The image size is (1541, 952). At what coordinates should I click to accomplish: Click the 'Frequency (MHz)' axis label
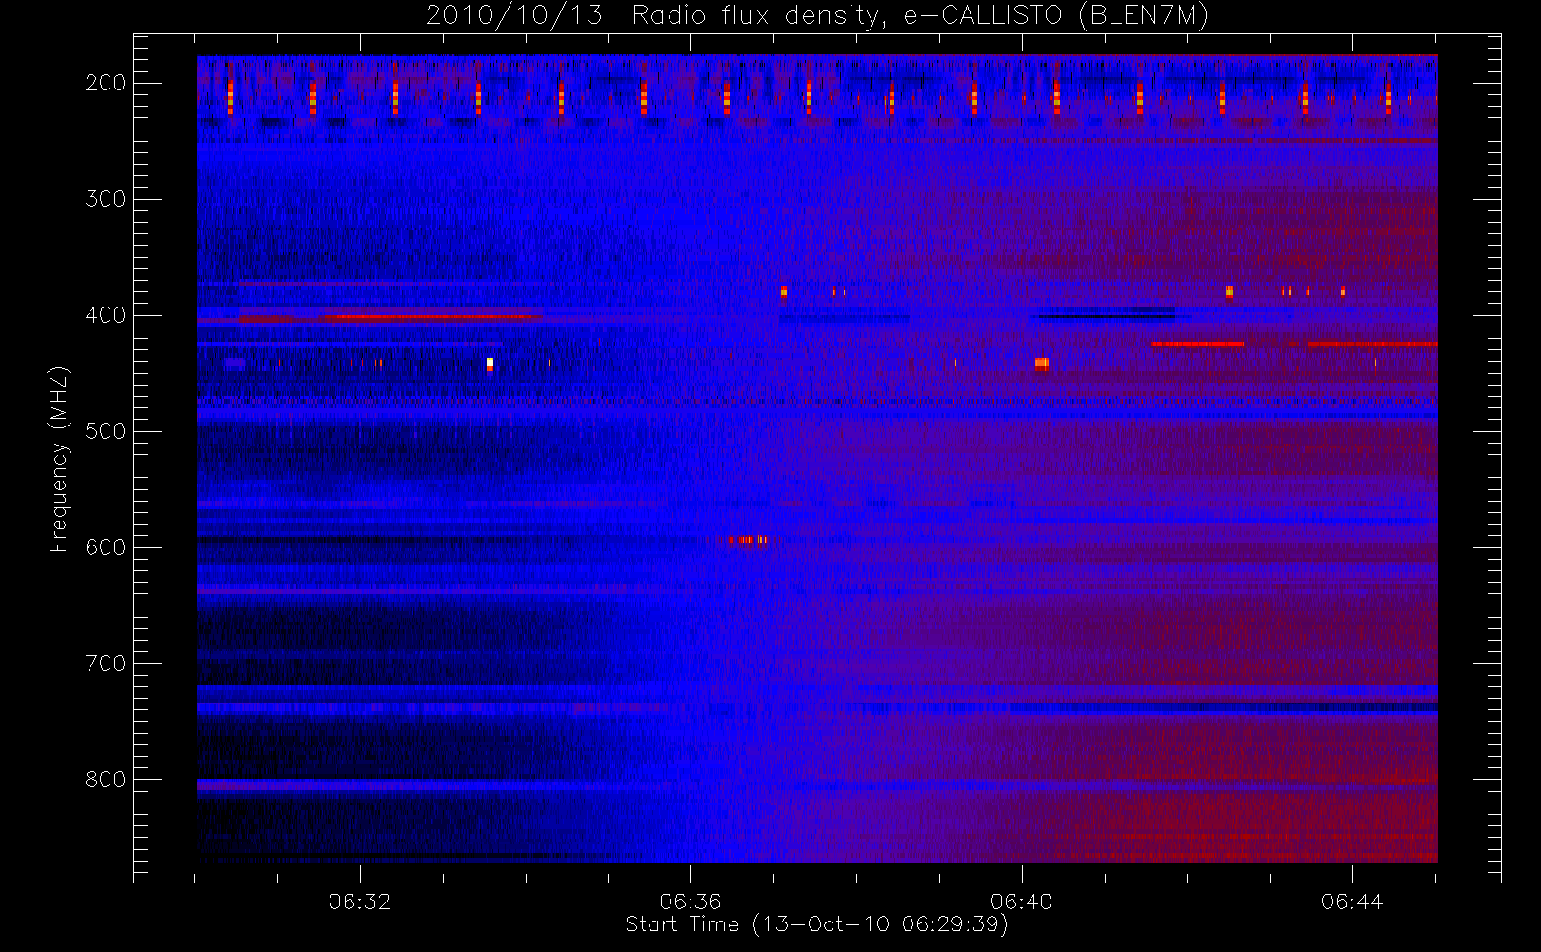[x=59, y=459]
